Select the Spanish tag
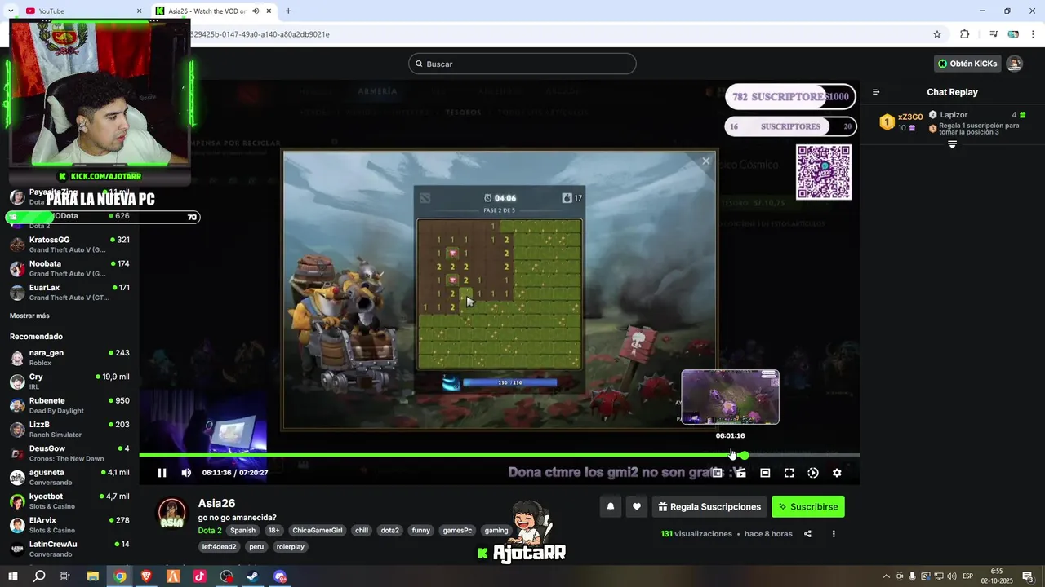 coord(242,531)
